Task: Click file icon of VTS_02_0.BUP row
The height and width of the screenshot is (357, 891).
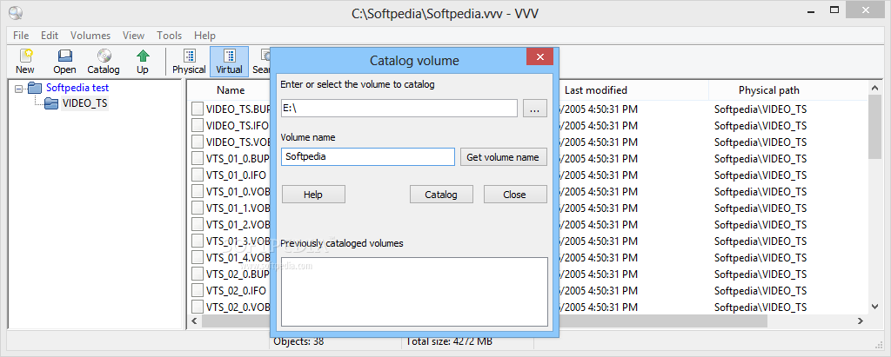Action: [x=198, y=274]
